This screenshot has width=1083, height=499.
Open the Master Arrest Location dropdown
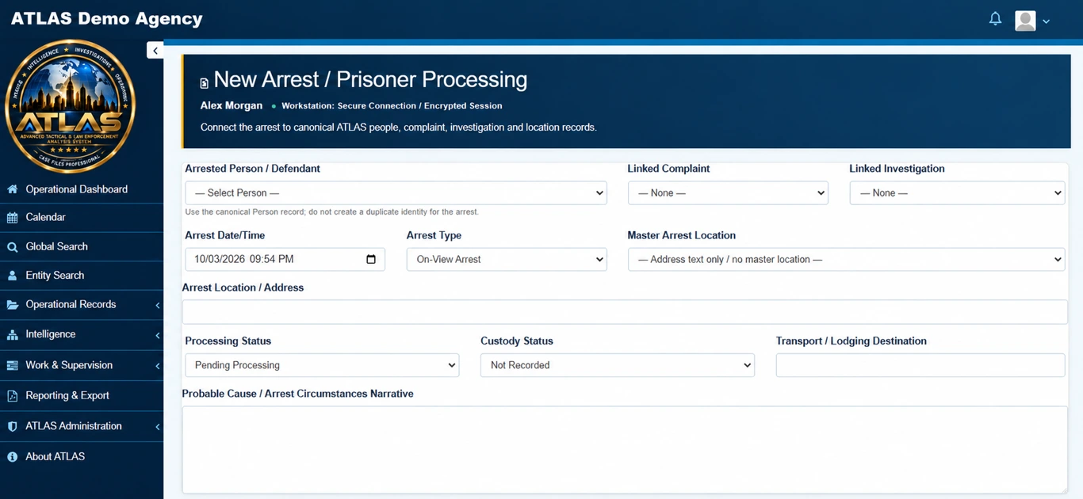pyautogui.click(x=846, y=259)
